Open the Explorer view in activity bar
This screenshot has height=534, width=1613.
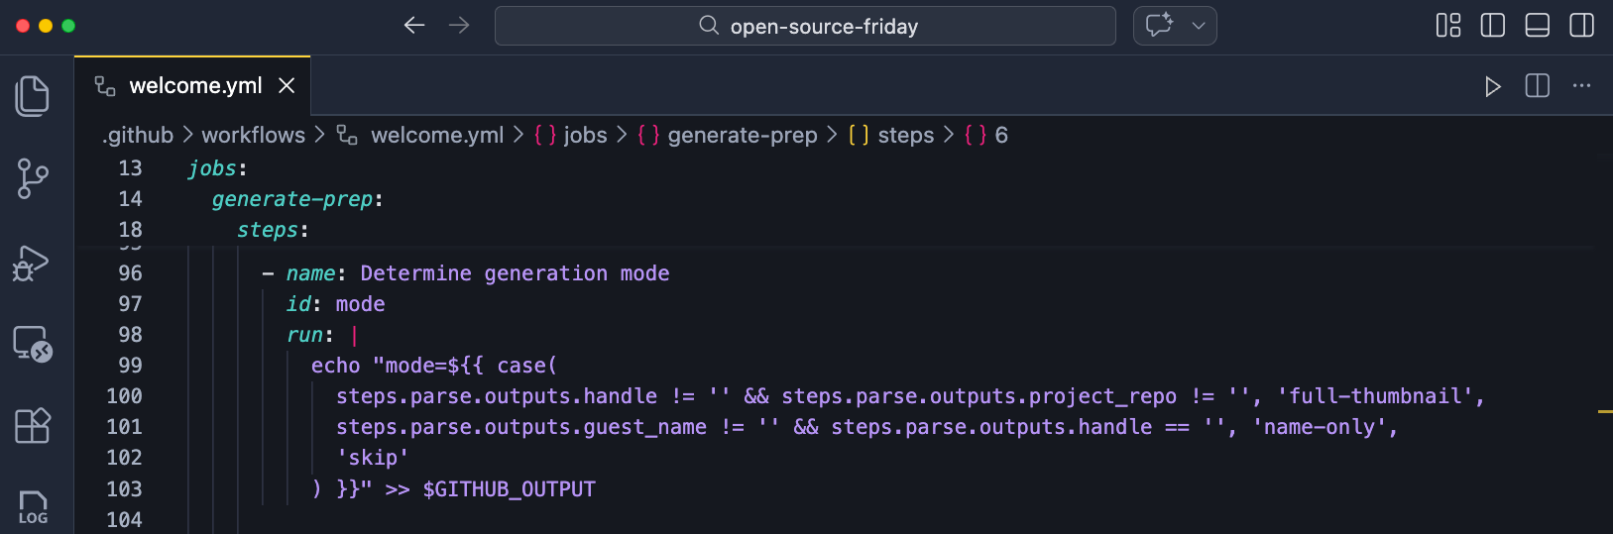point(33,96)
